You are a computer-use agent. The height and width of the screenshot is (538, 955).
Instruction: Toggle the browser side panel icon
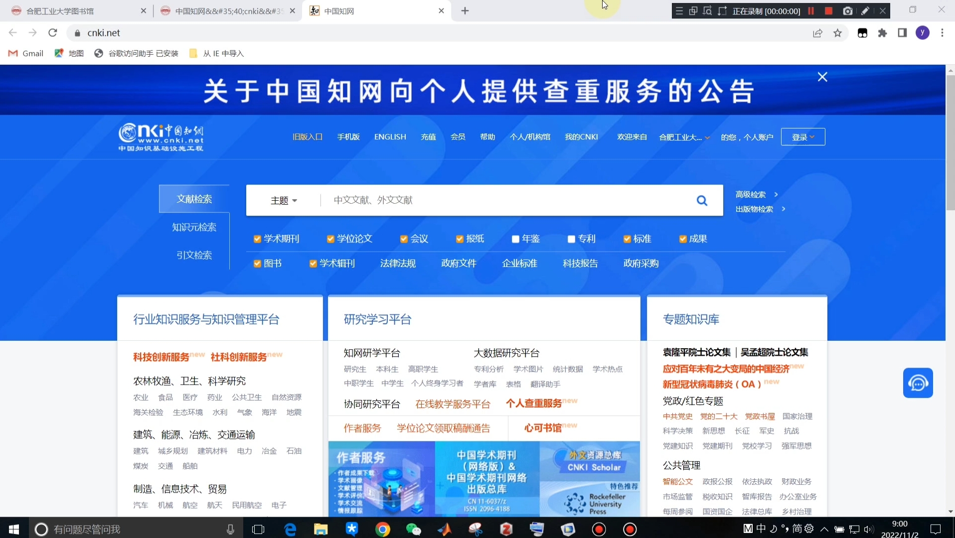pos(902,33)
